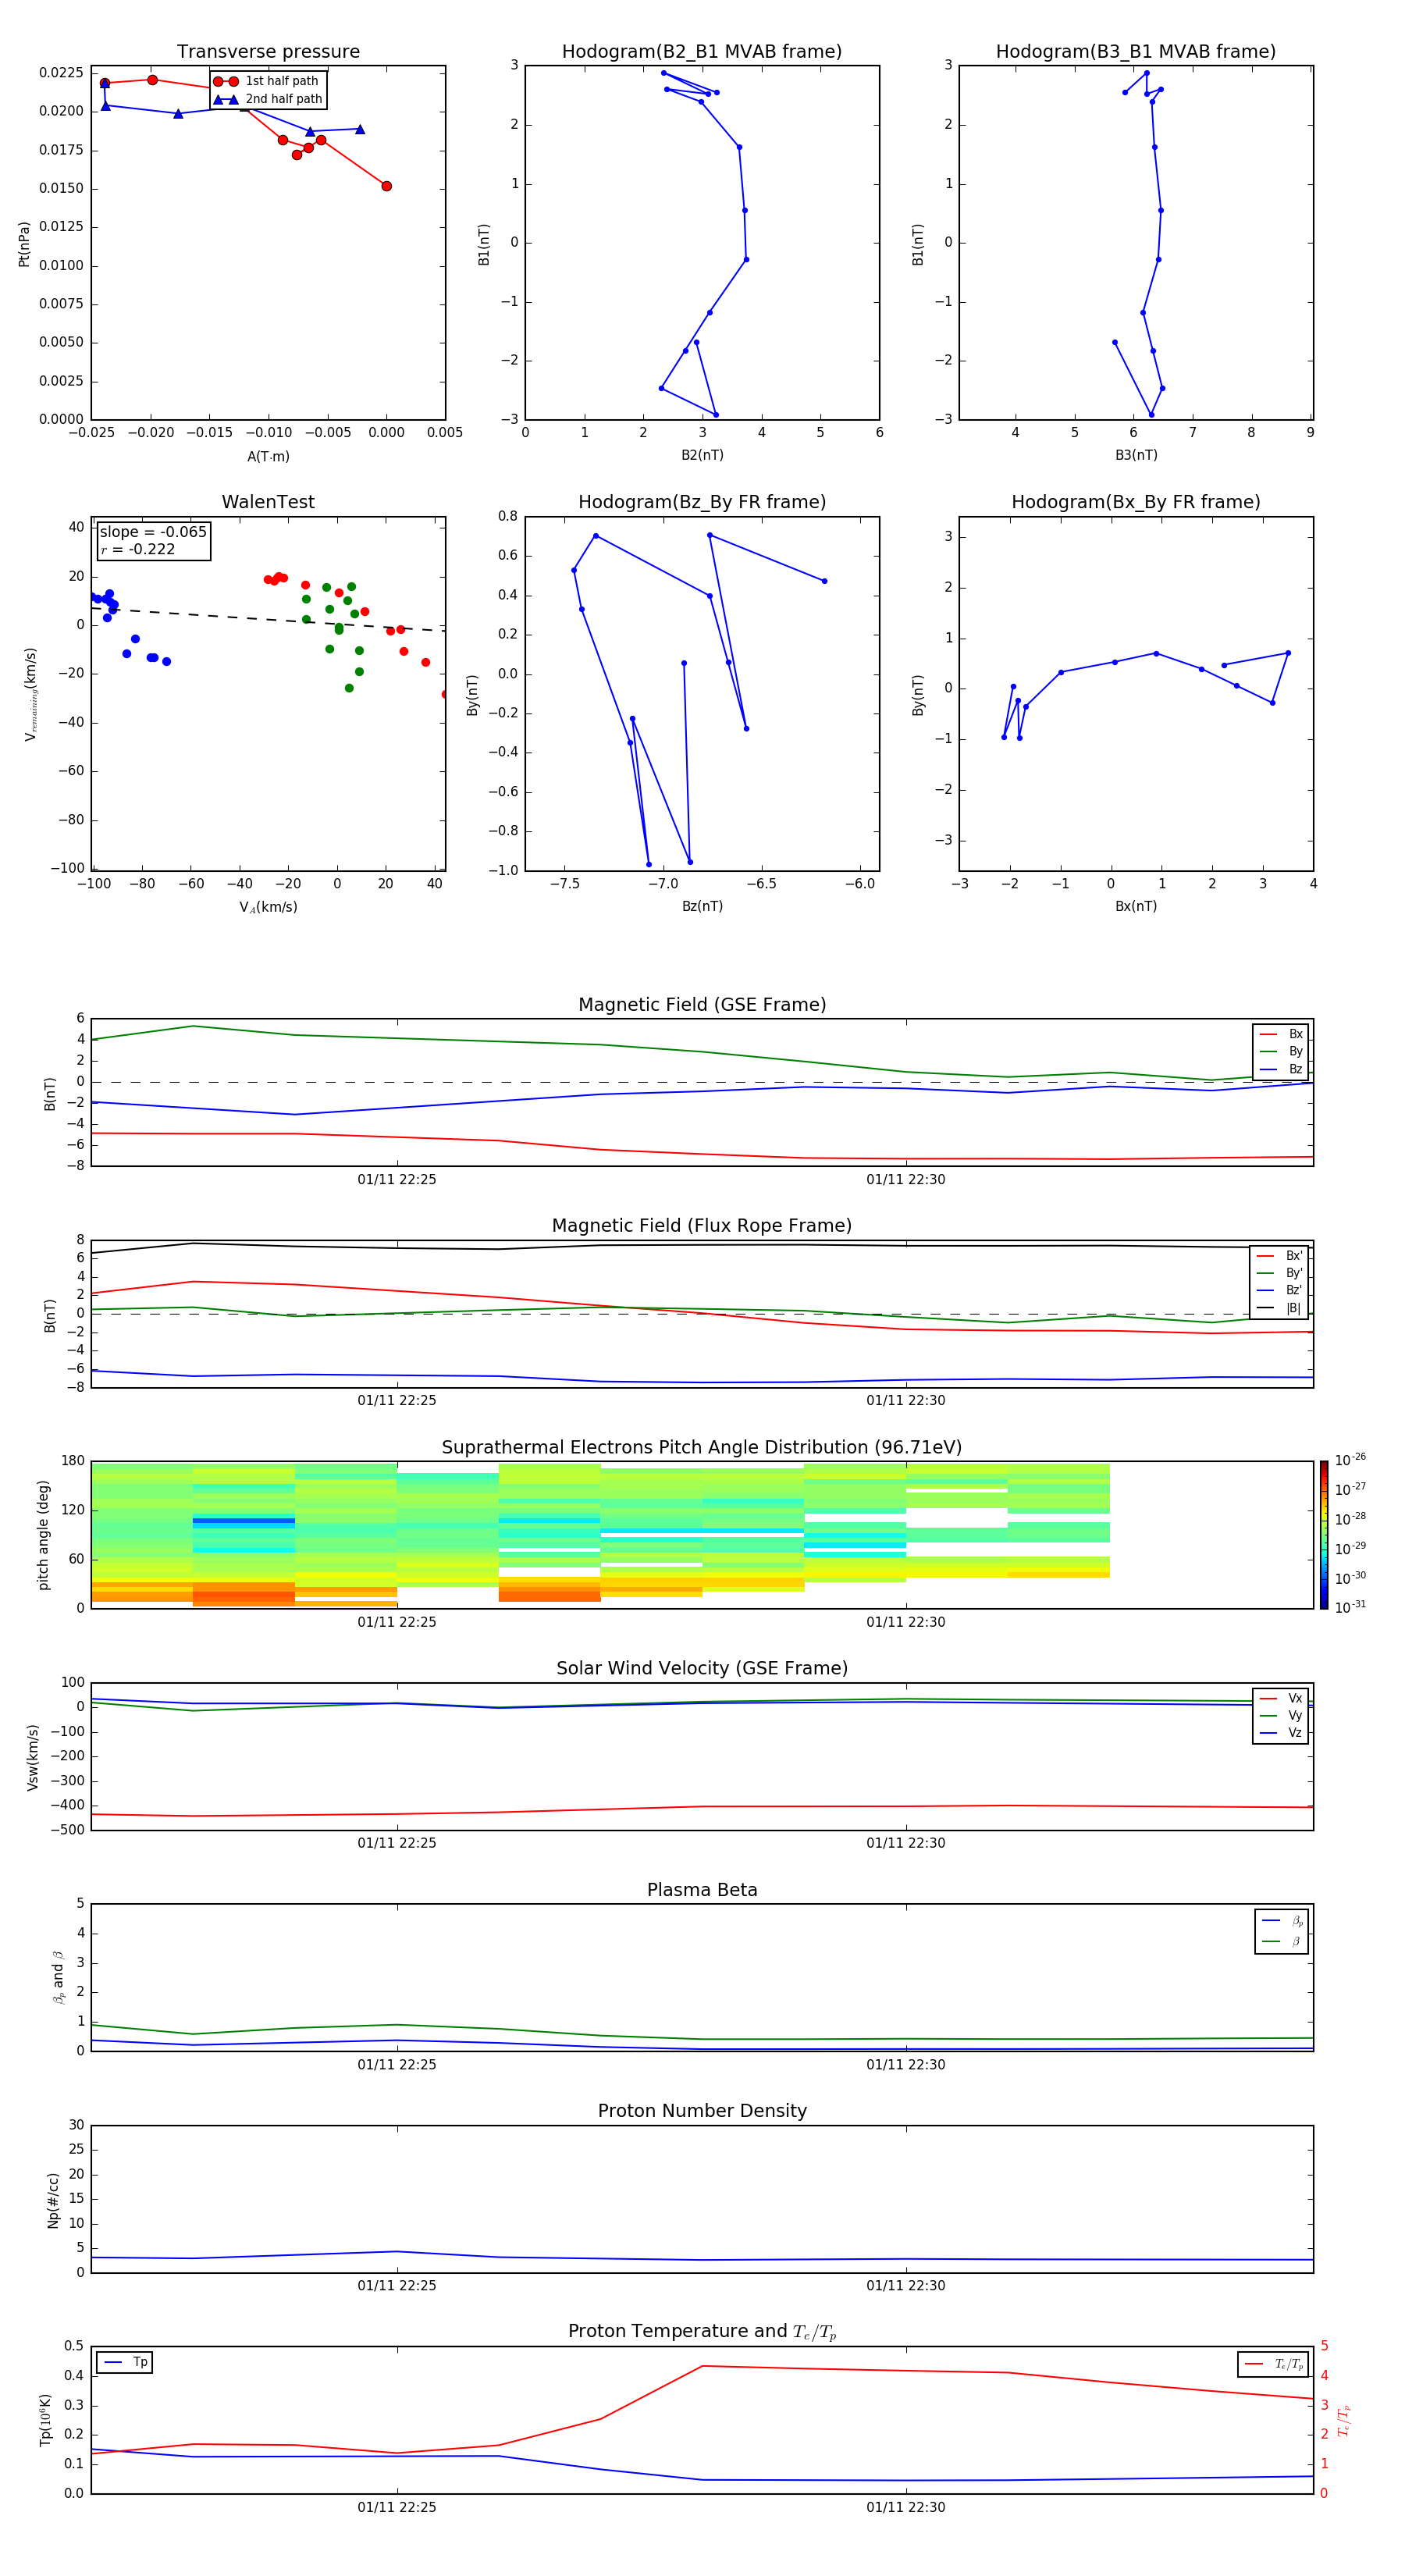Click the 'Proton Number Density' title
The width and height of the screenshot is (1405, 2576).
[x=702, y=2111]
